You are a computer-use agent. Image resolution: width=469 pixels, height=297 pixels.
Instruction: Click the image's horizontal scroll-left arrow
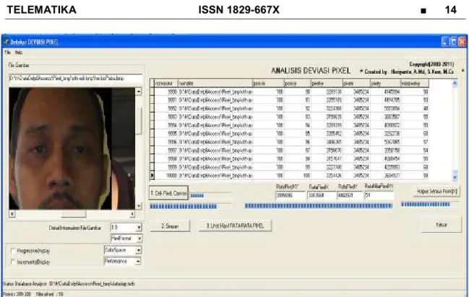pos(12,214)
